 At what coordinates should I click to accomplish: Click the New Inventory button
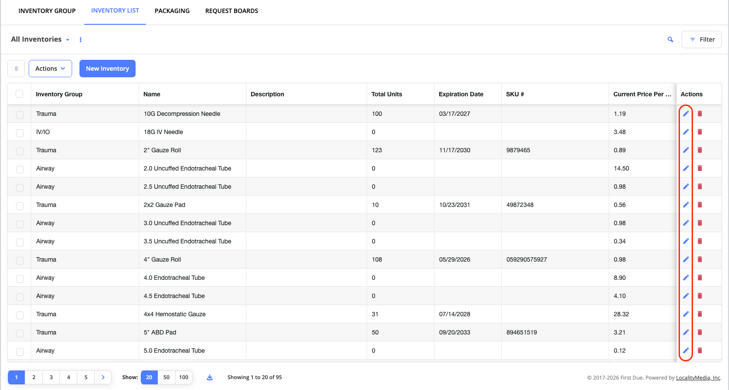(x=107, y=69)
